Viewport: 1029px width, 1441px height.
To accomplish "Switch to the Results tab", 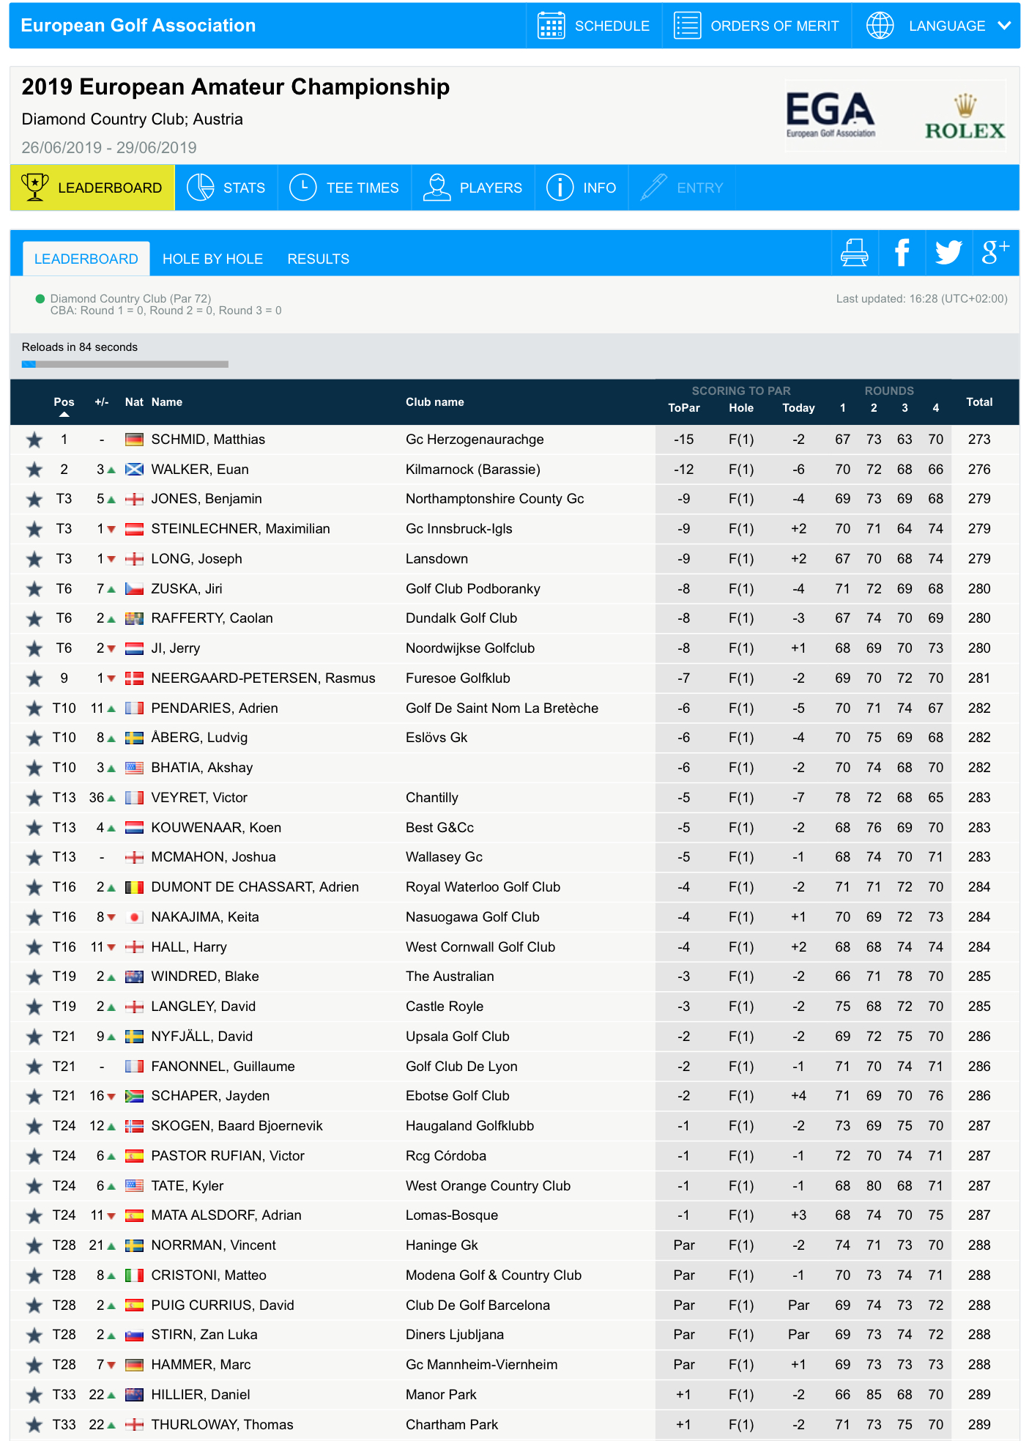I will (x=318, y=259).
